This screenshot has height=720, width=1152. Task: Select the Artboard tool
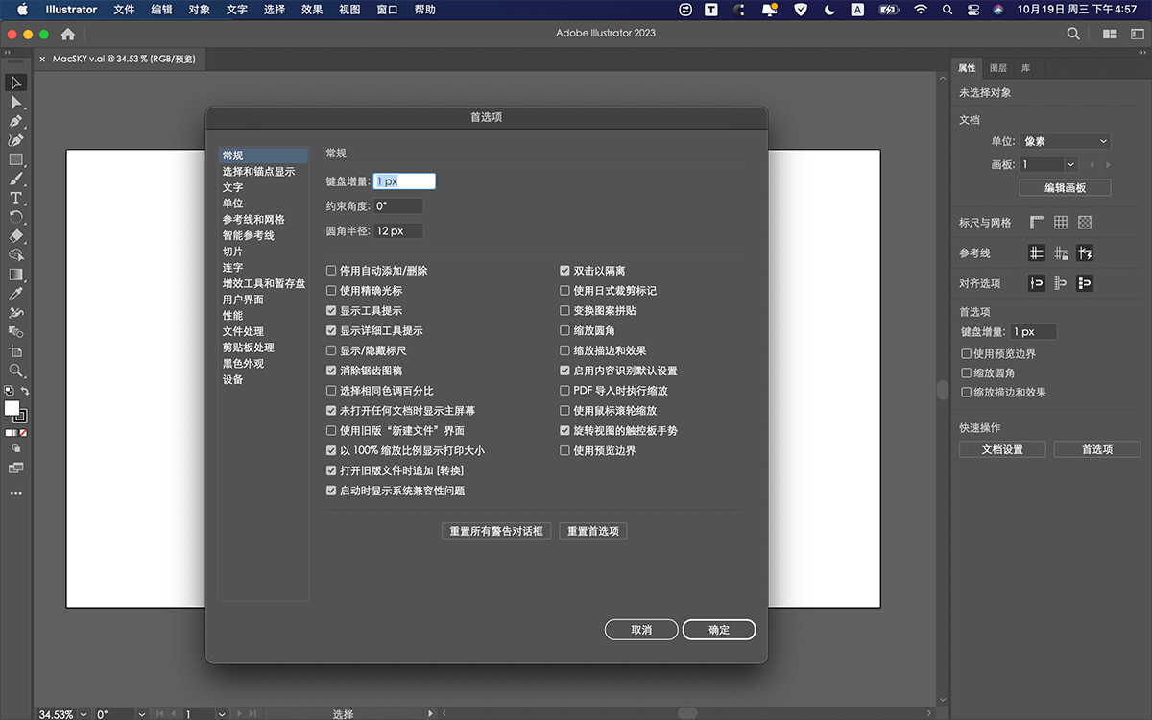[16, 351]
